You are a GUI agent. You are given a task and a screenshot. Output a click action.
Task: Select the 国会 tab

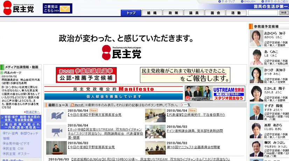(215, 13)
